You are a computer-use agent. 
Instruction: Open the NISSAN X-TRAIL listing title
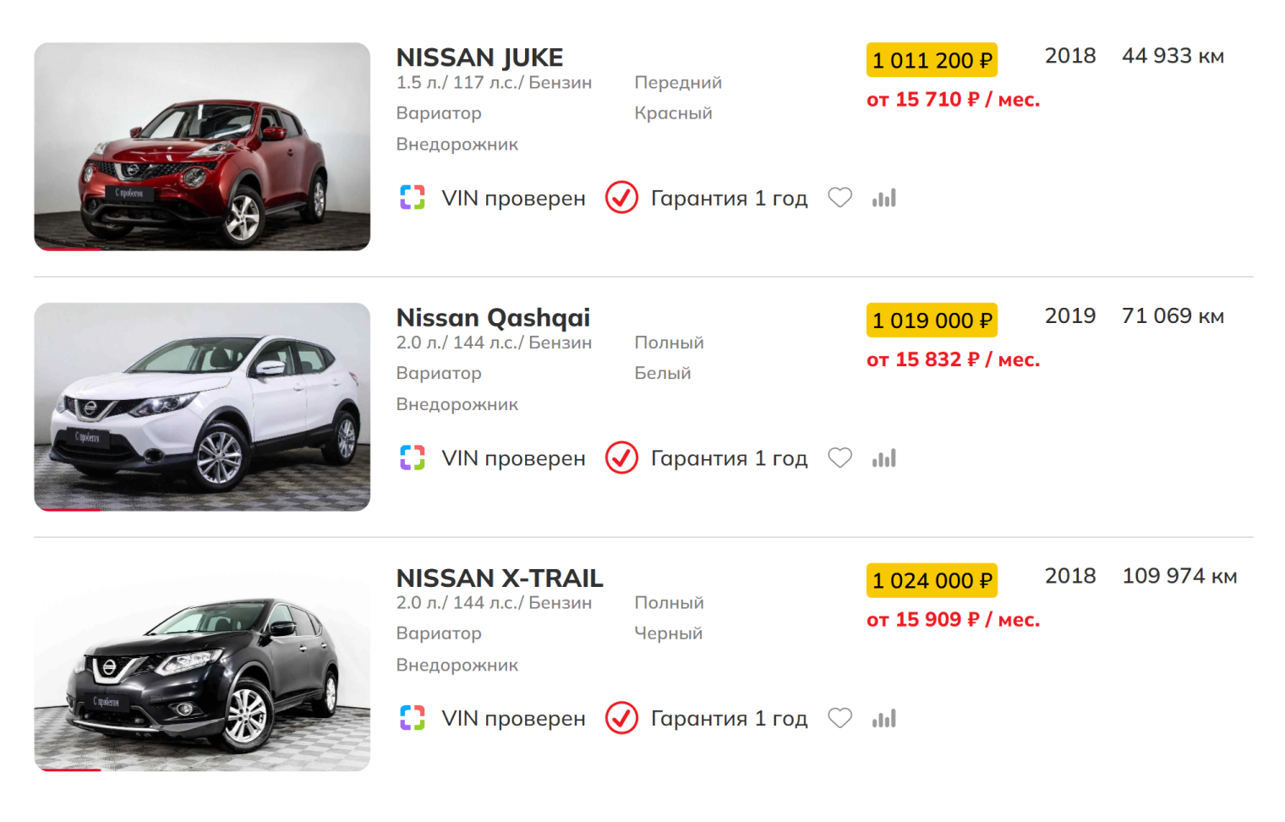pos(499,578)
